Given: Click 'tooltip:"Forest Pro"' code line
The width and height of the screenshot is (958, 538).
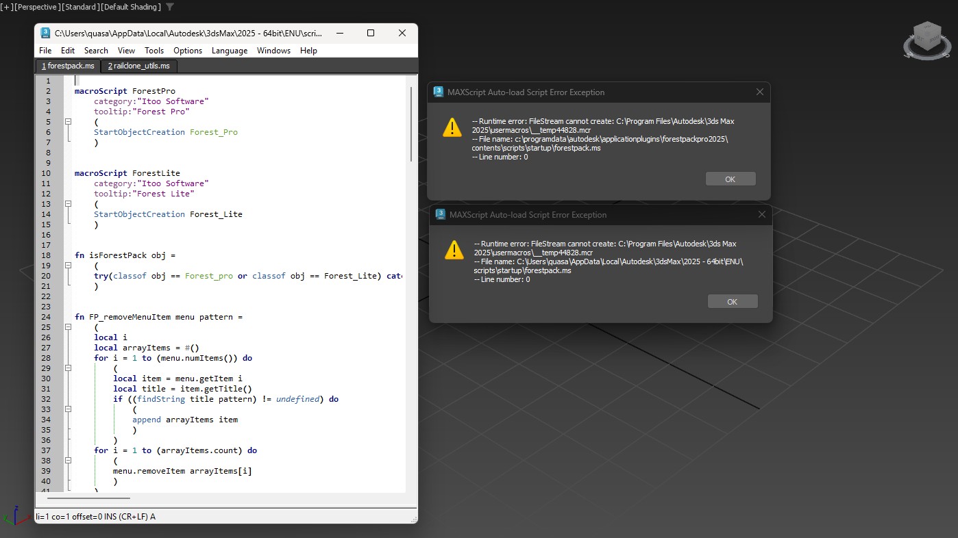Looking at the screenshot, I should [141, 112].
